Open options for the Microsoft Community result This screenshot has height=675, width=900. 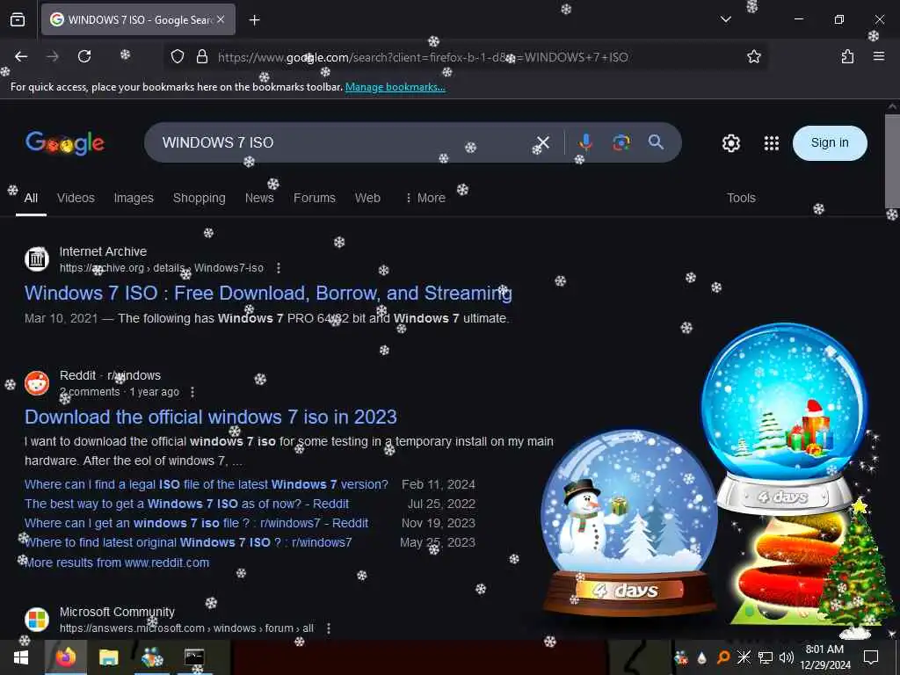click(329, 628)
